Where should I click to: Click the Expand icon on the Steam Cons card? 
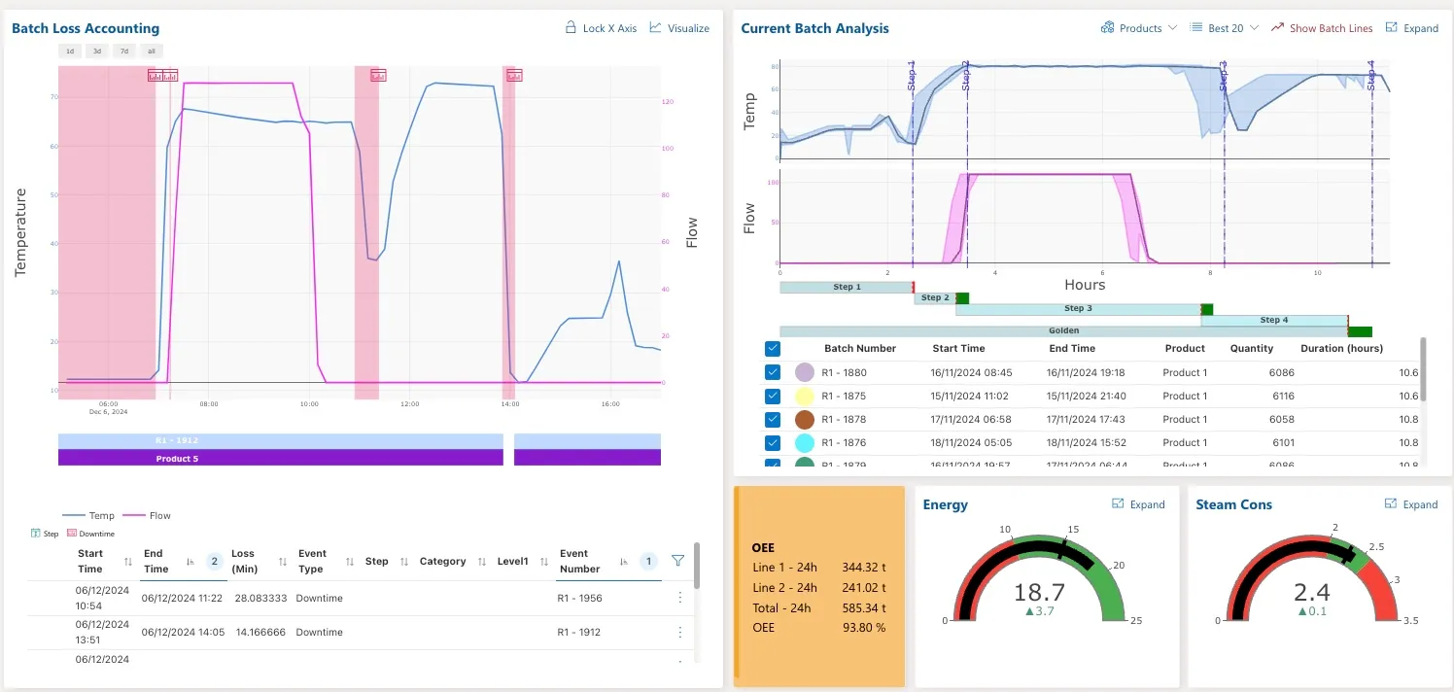[x=1391, y=503]
